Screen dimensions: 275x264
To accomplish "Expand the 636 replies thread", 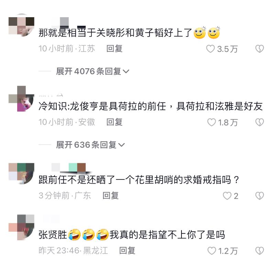I will click(90, 145).
